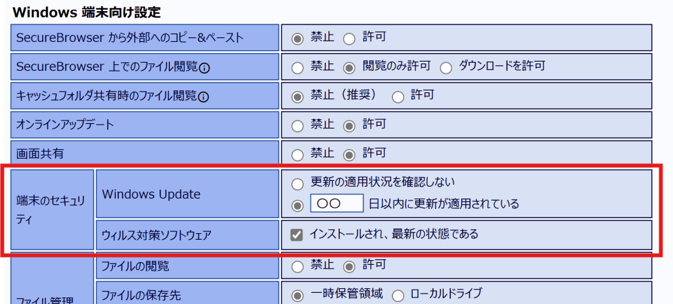Toggle ウィルス対策ソフトウェア installed checkbox

297,235
